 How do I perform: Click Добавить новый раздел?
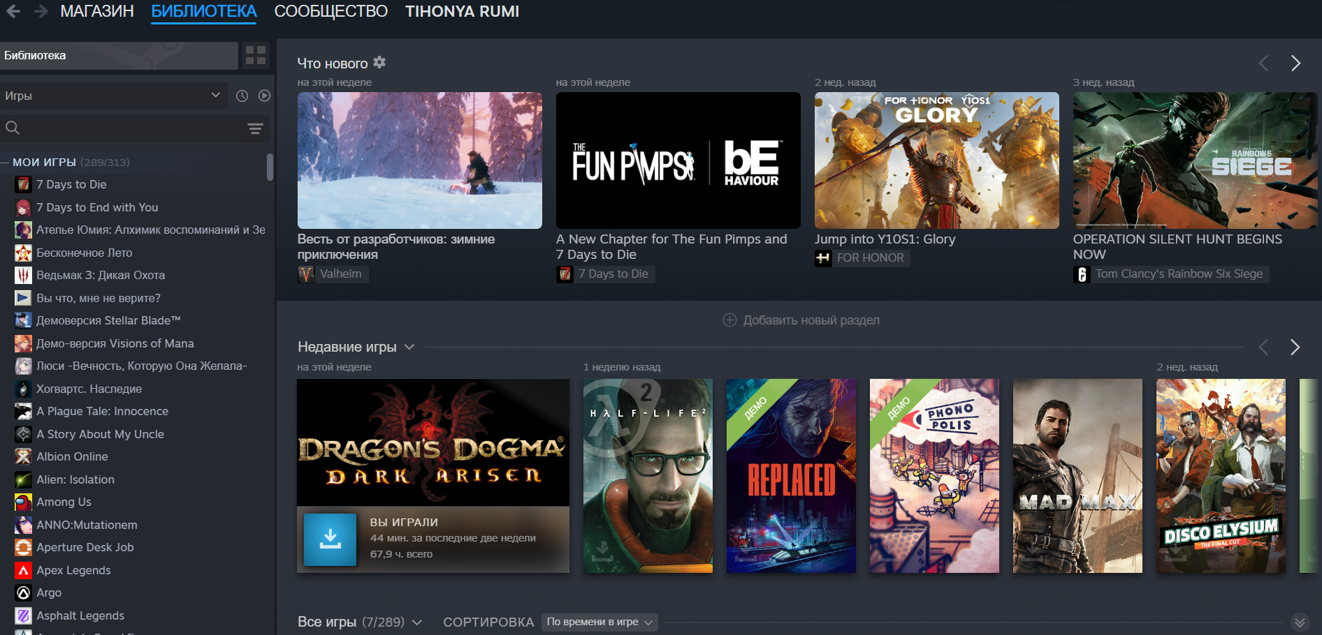[x=801, y=320]
